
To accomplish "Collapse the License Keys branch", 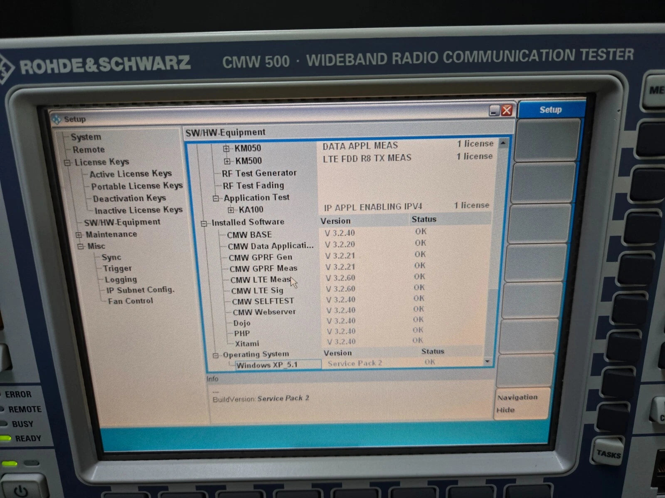I will point(67,162).
